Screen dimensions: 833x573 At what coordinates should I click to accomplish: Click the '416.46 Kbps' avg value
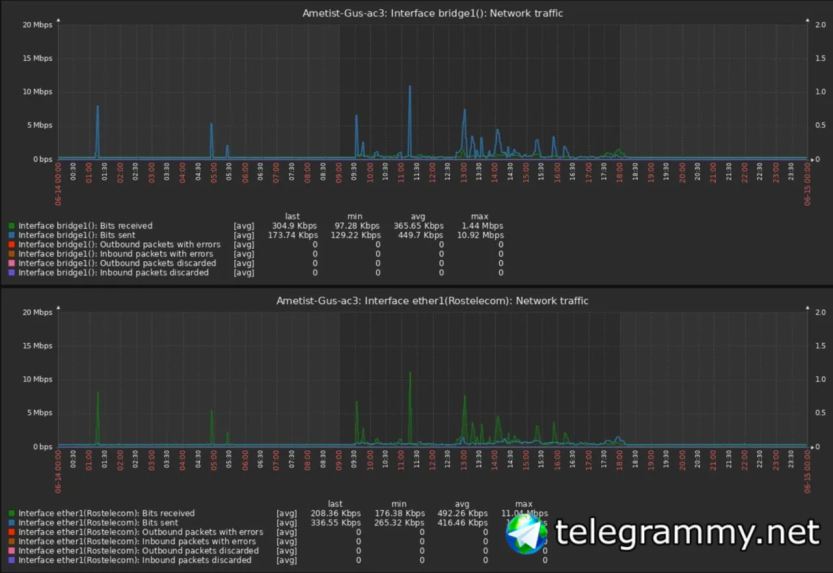(x=462, y=523)
